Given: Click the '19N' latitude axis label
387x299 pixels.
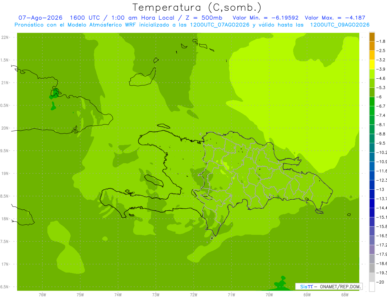Looking at the screenshot, I should [5, 174].
